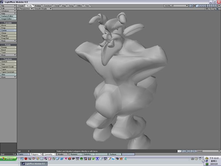Viewport: 221px width, 166px height.
Task: Click the viewport rotate icon
Action: (x=210, y=9)
